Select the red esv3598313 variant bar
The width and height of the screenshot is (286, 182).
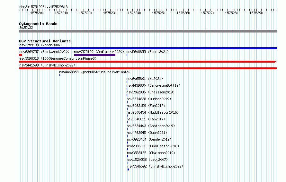(x=147, y=62)
